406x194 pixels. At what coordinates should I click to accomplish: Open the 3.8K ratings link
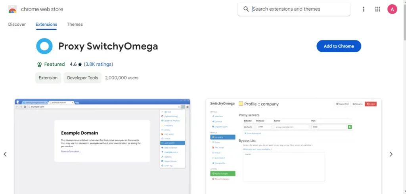pos(98,64)
